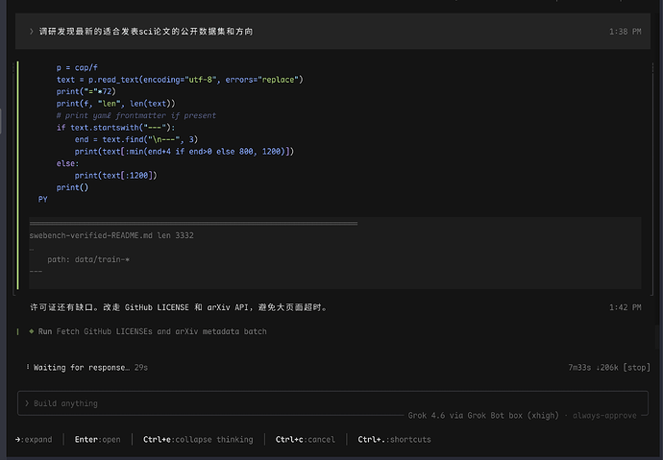
Task: Click the Enter:open shortcut hint
Action: [97, 439]
